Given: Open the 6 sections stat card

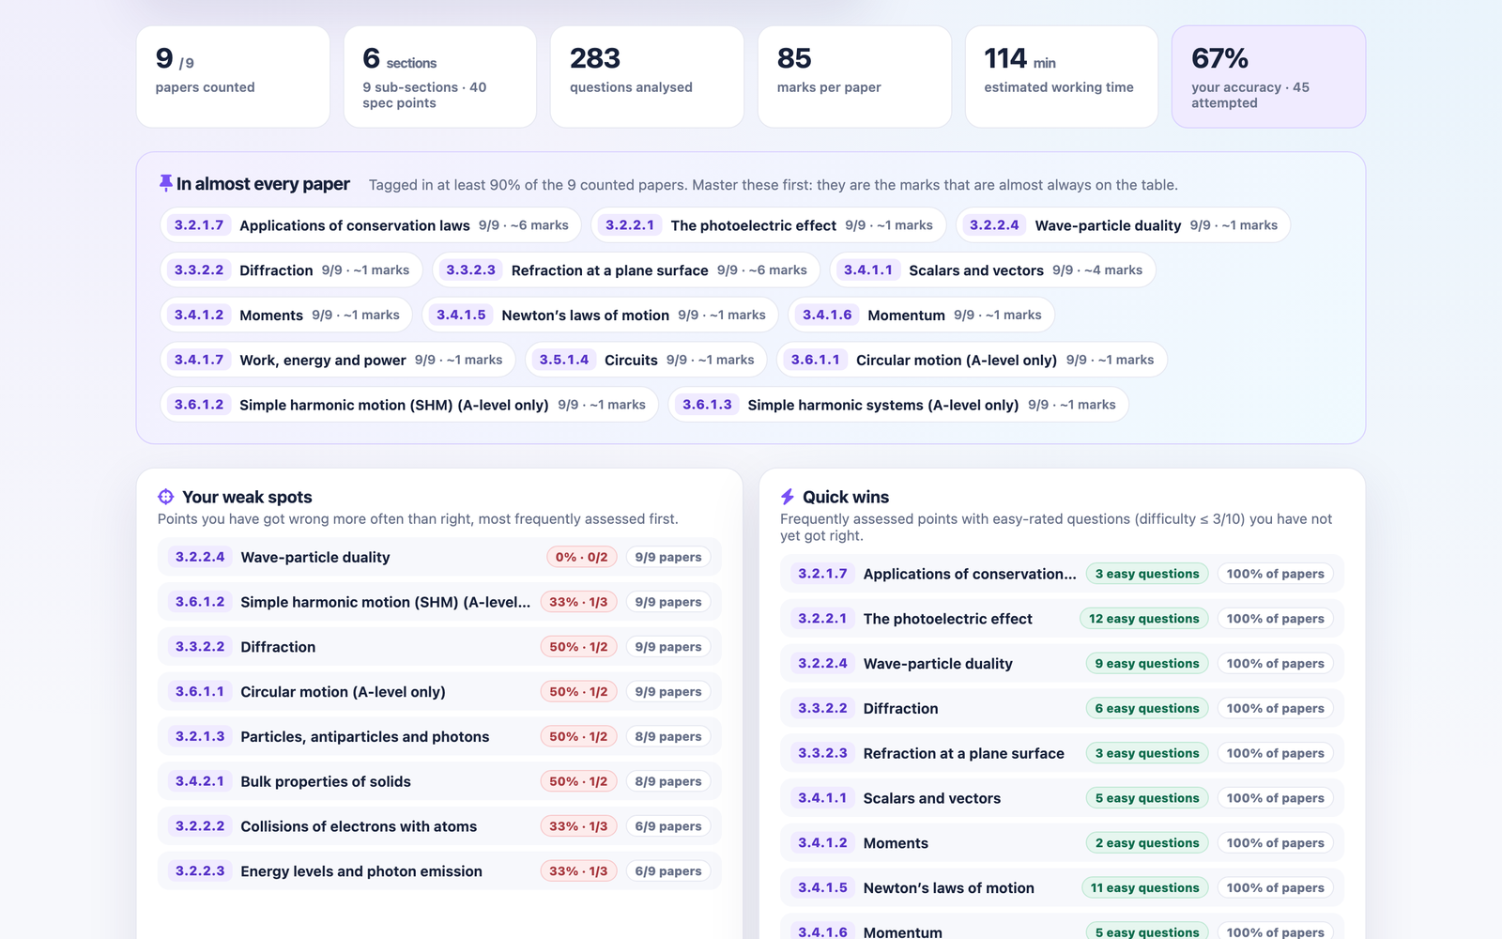Looking at the screenshot, I should click(x=440, y=76).
